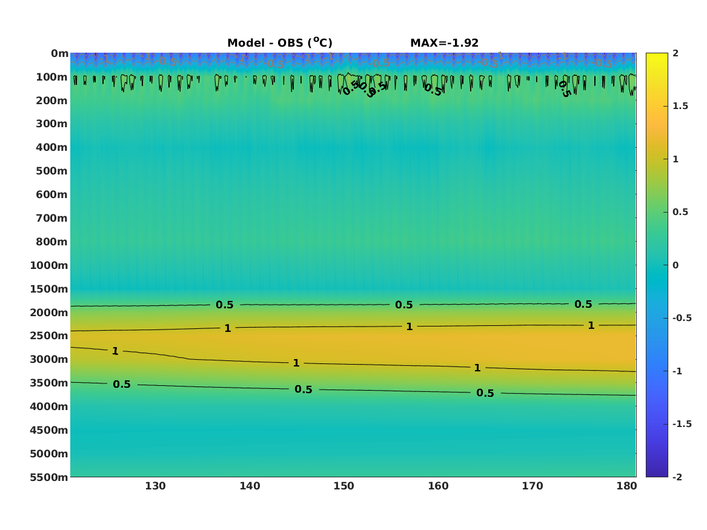707x530 pixels.
Task: Select the colorbar tick label "-1.5"
Action: click(682, 423)
